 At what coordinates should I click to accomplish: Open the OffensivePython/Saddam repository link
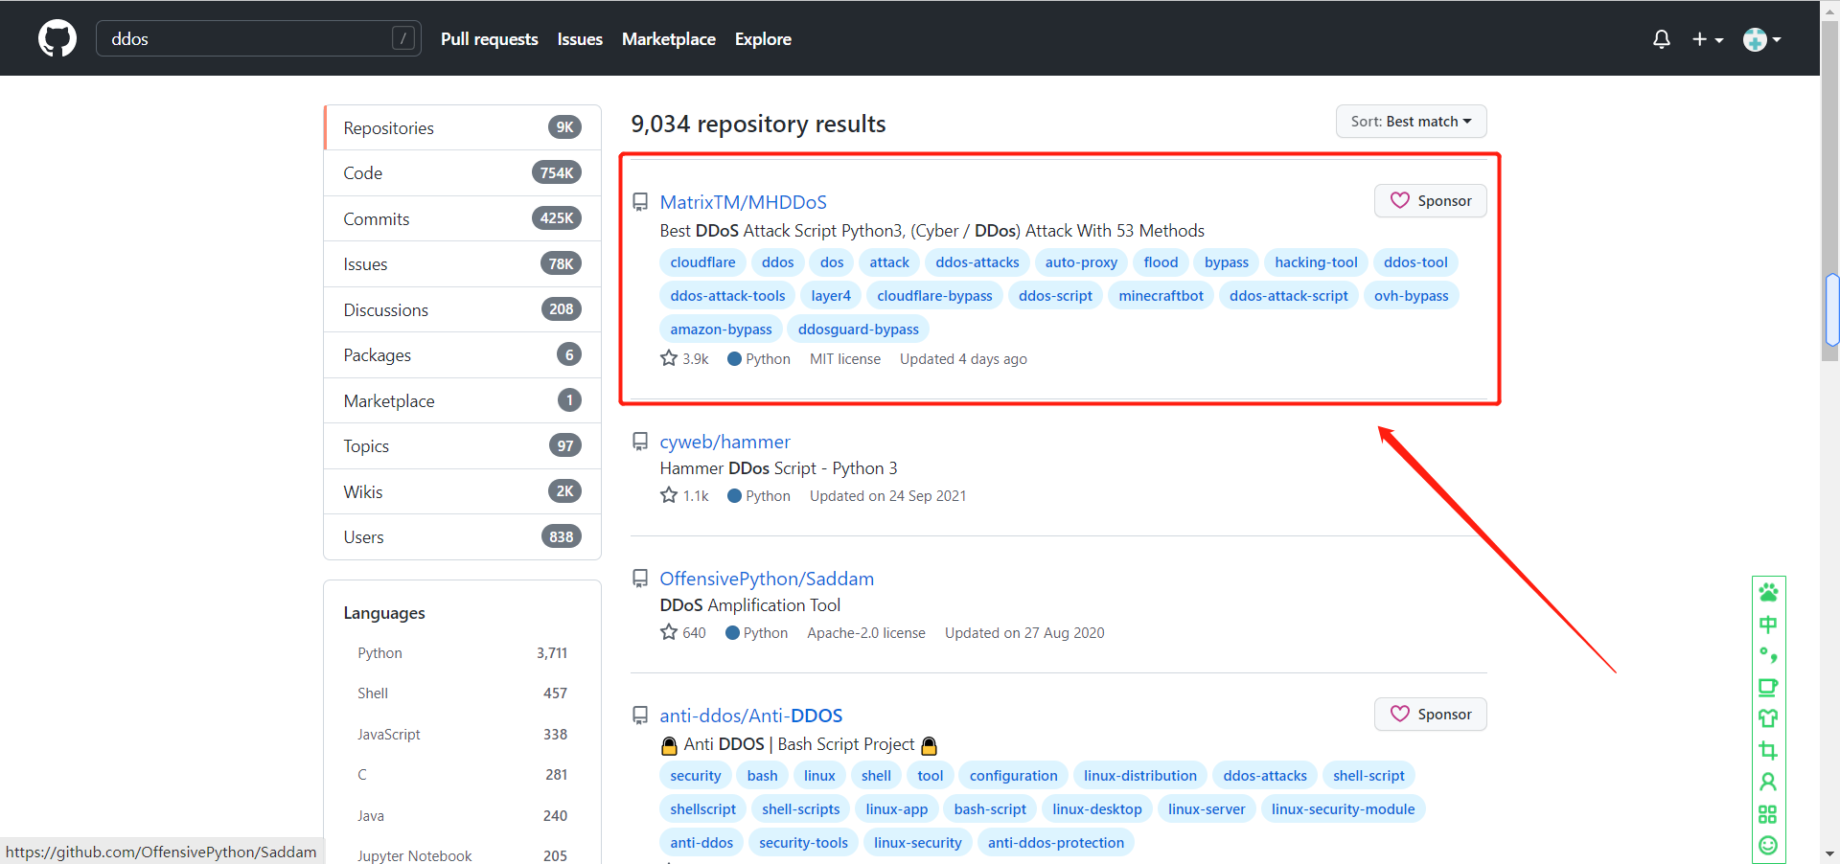767,579
